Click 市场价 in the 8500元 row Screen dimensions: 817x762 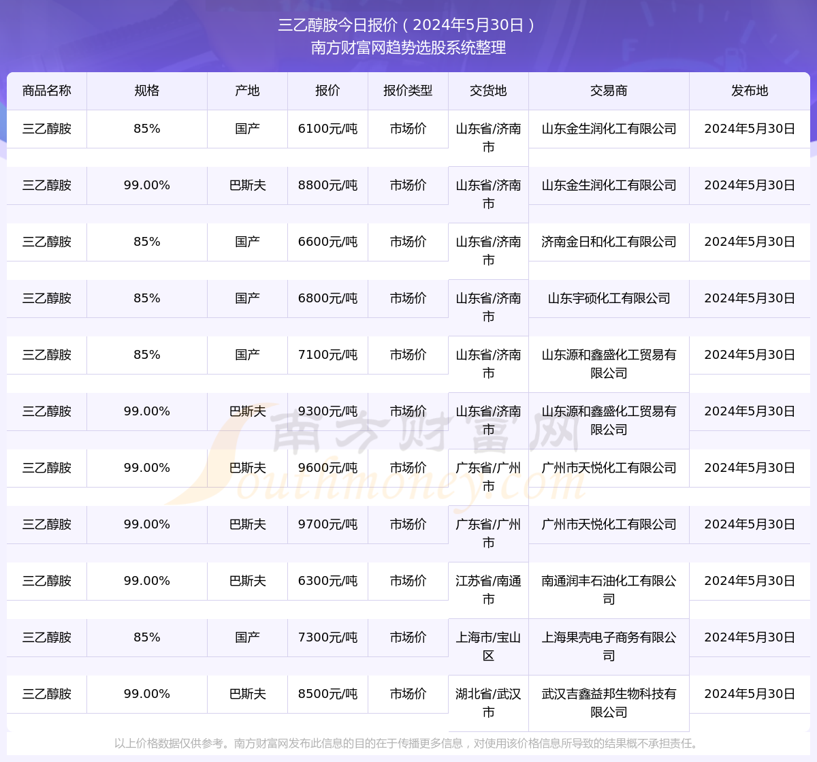408,694
